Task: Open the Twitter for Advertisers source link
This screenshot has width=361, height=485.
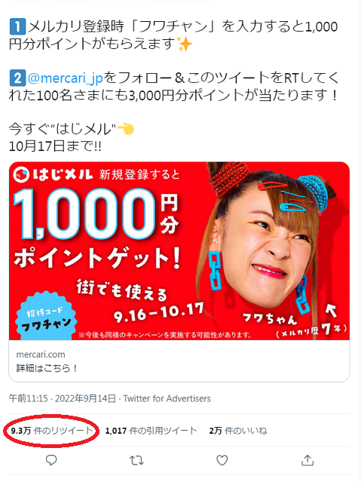Action: pos(167,398)
